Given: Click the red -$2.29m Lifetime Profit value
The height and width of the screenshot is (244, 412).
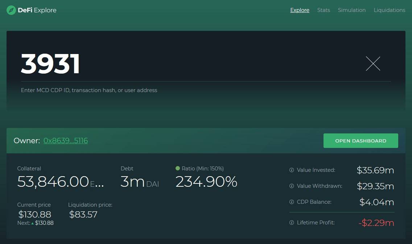Looking at the screenshot, I should coord(376,223).
